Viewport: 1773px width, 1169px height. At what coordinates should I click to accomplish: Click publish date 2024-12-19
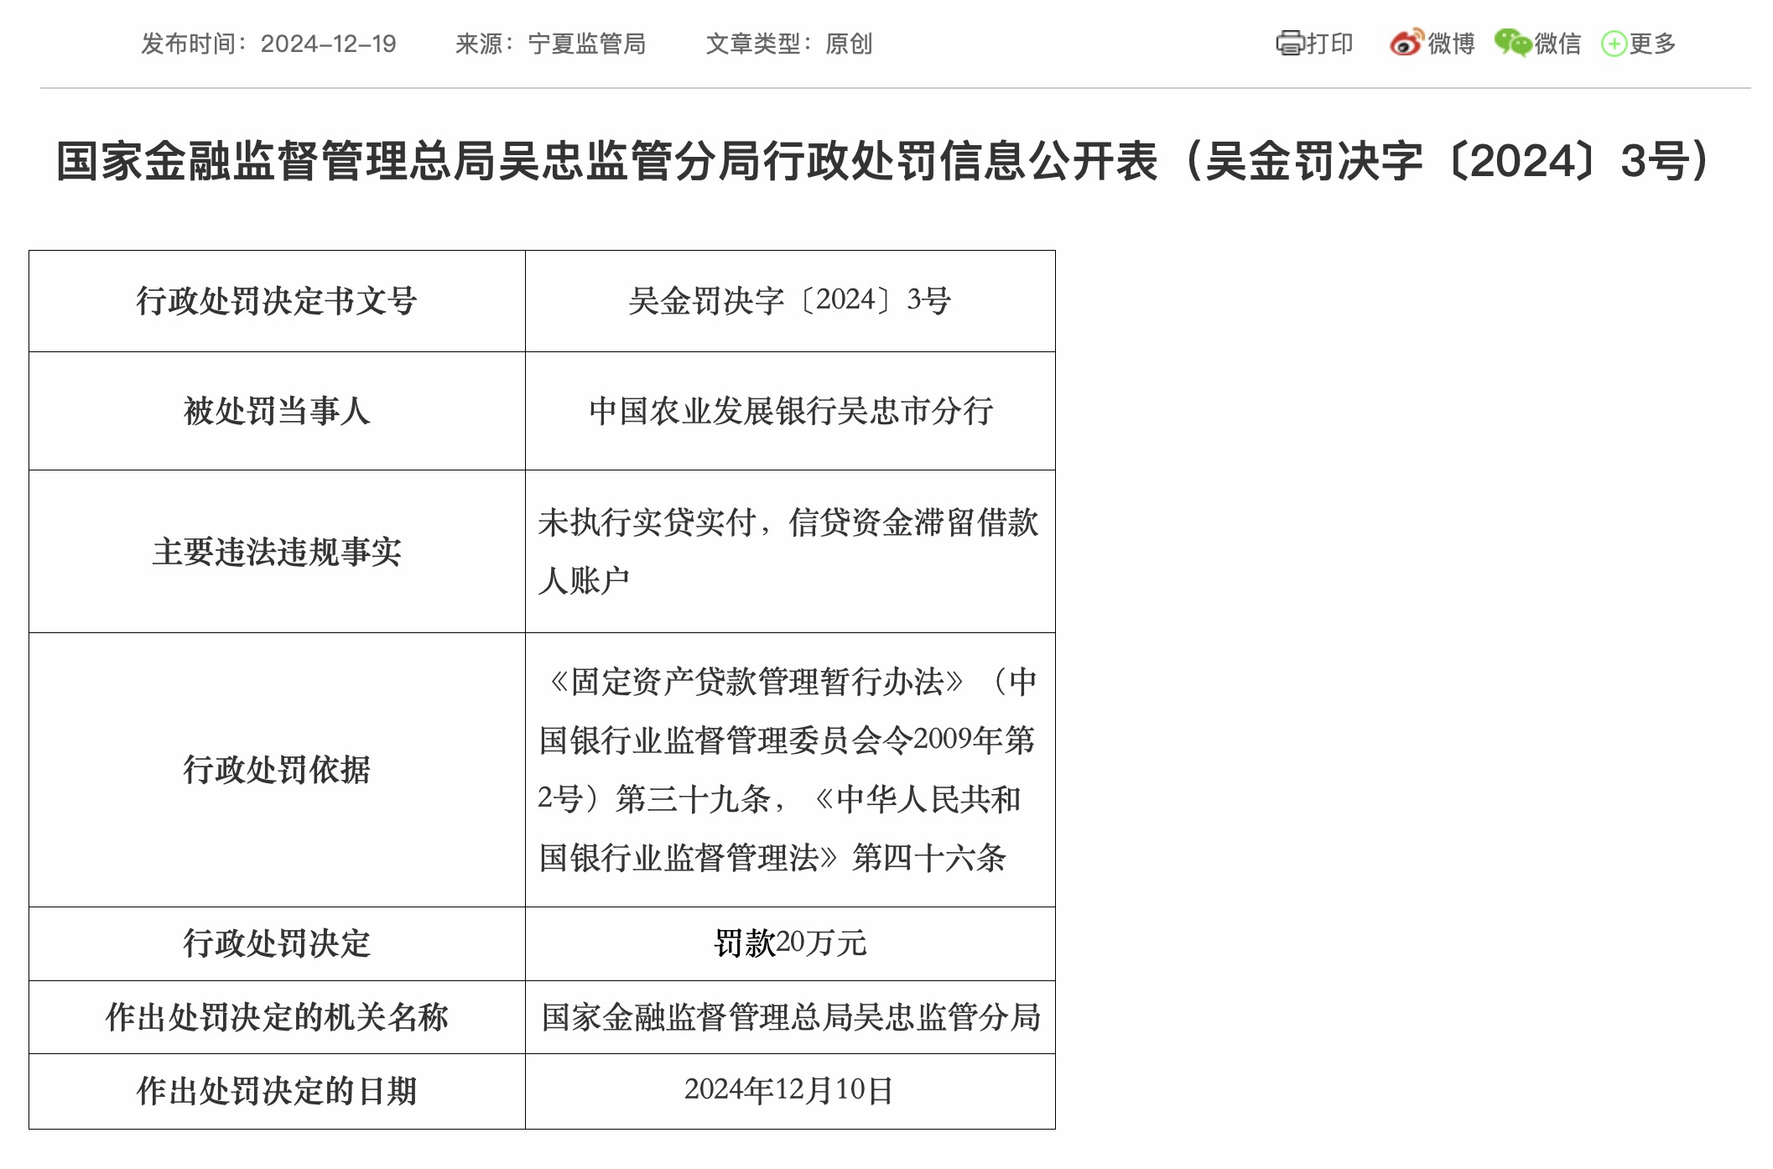coord(328,44)
